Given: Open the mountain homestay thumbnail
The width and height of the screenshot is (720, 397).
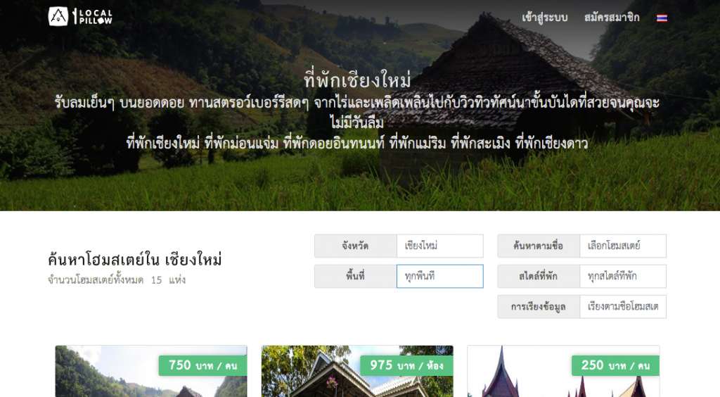Looking at the screenshot, I should [151, 371].
